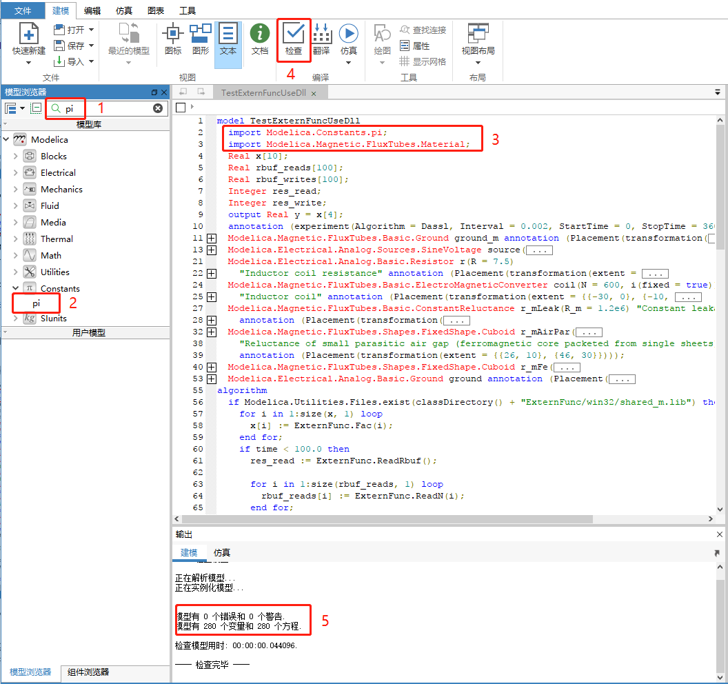Image resolution: width=728 pixels, height=684 pixels.
Task: Open the 绘图 drawing tool
Action: 382,39
